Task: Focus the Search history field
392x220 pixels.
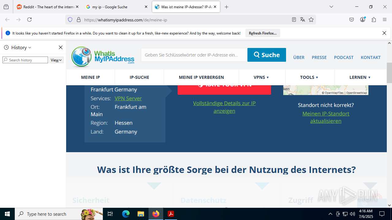Action: (25, 60)
